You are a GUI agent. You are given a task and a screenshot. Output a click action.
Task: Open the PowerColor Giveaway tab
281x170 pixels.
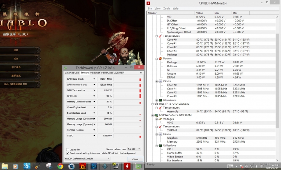coord(112,73)
